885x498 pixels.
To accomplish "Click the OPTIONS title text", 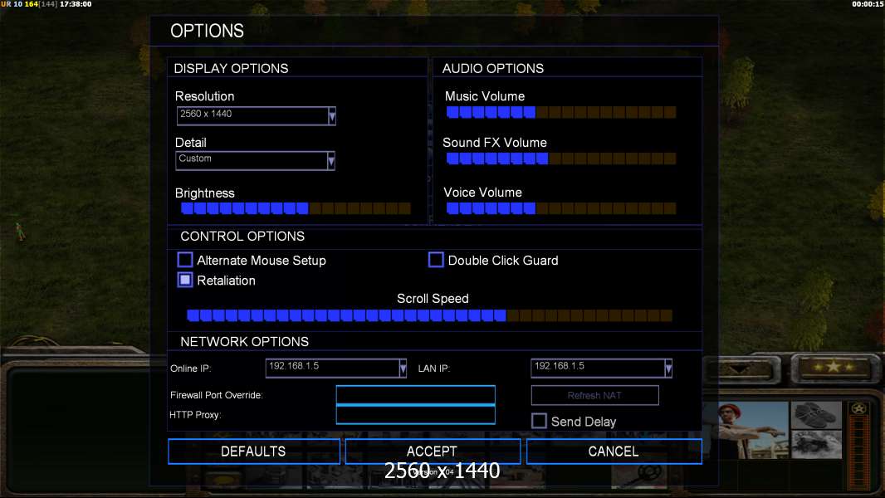I will click(208, 31).
